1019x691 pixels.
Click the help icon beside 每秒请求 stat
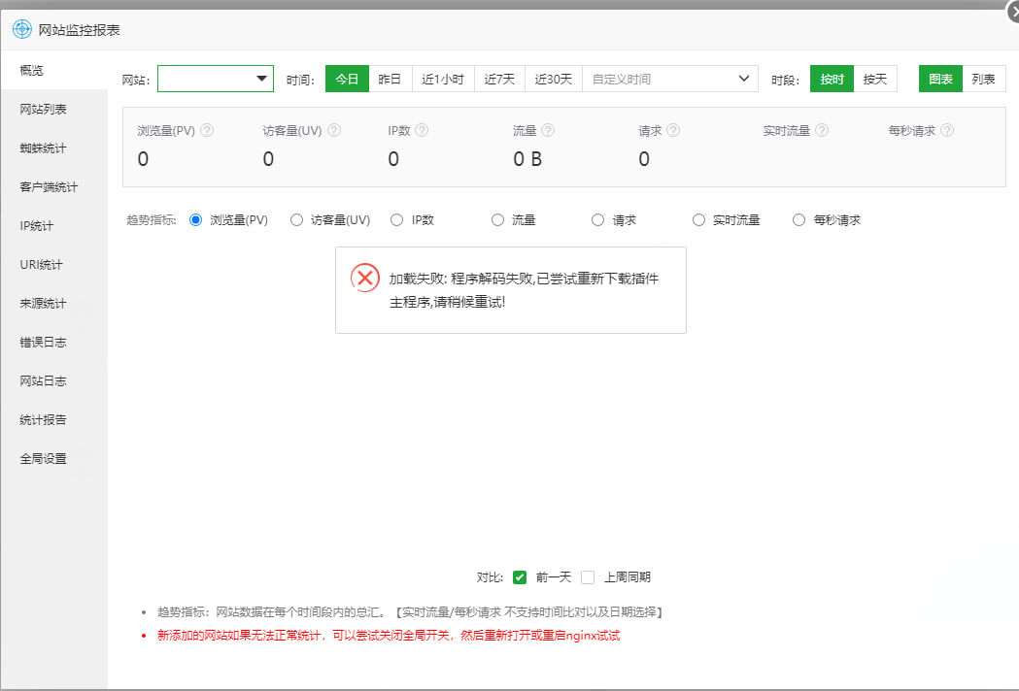[x=947, y=131]
